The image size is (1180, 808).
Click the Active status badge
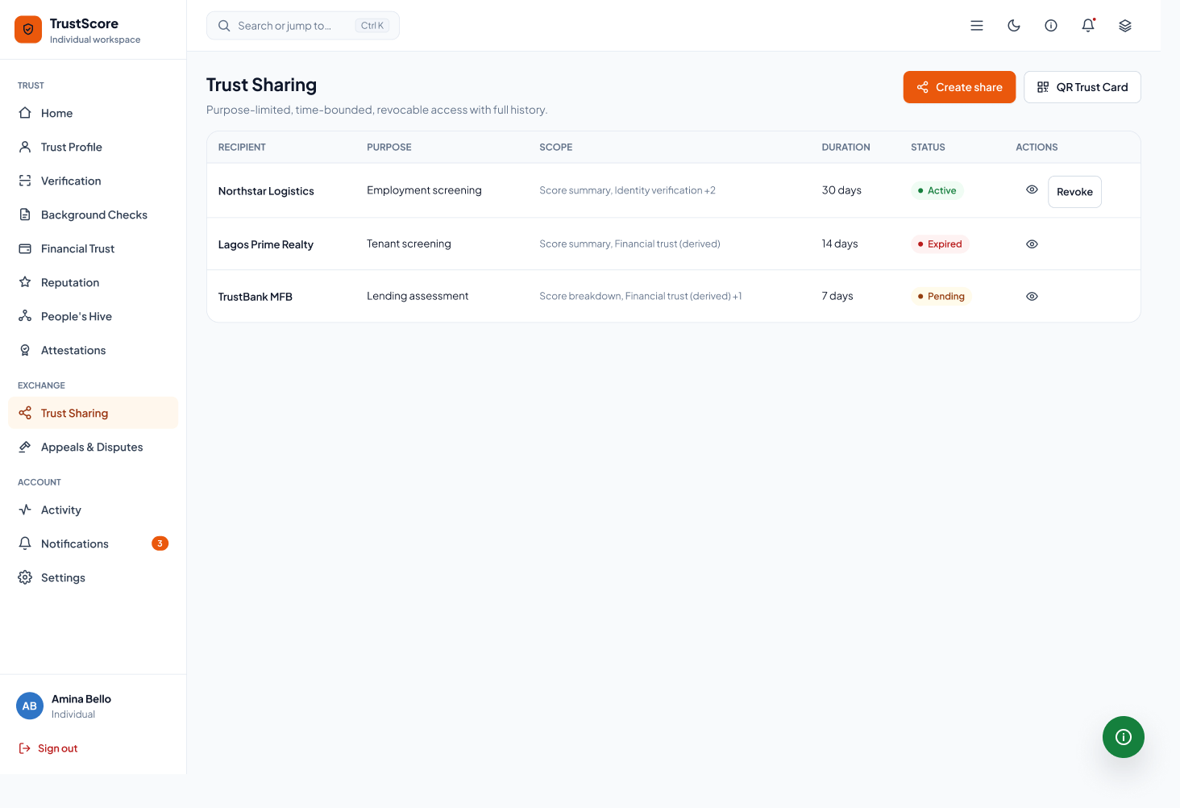pyautogui.click(x=937, y=190)
